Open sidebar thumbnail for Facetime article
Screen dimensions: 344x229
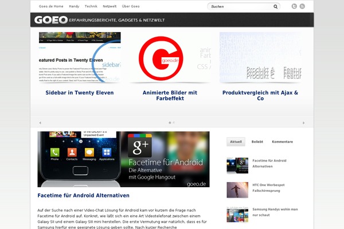coord(237,165)
